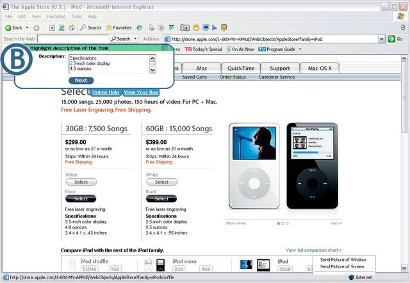Switch to the Support tab
Viewport: 410px width, 283px height.
point(280,69)
